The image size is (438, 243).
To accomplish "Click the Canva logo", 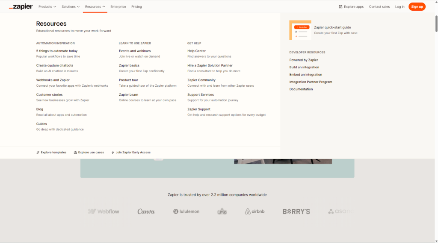I will pyautogui.click(x=146, y=211).
